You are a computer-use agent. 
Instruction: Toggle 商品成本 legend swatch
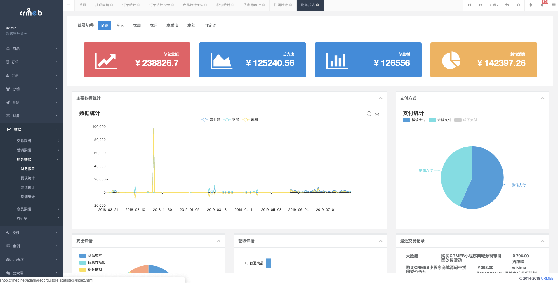83,256
